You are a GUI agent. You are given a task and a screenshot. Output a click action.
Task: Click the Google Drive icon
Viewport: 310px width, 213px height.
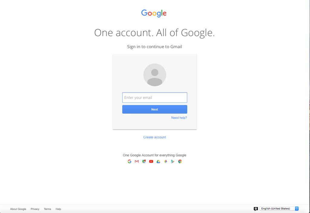click(x=158, y=161)
